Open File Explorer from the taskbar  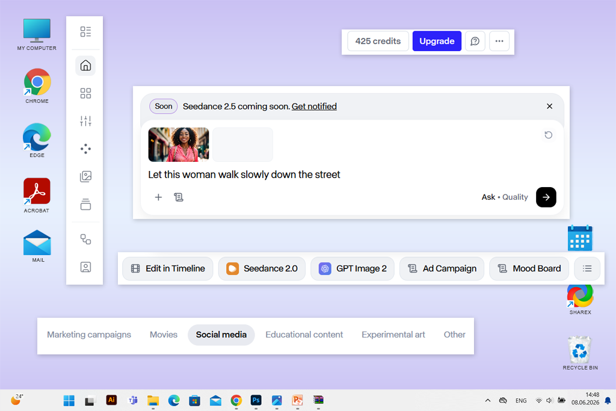click(x=153, y=400)
